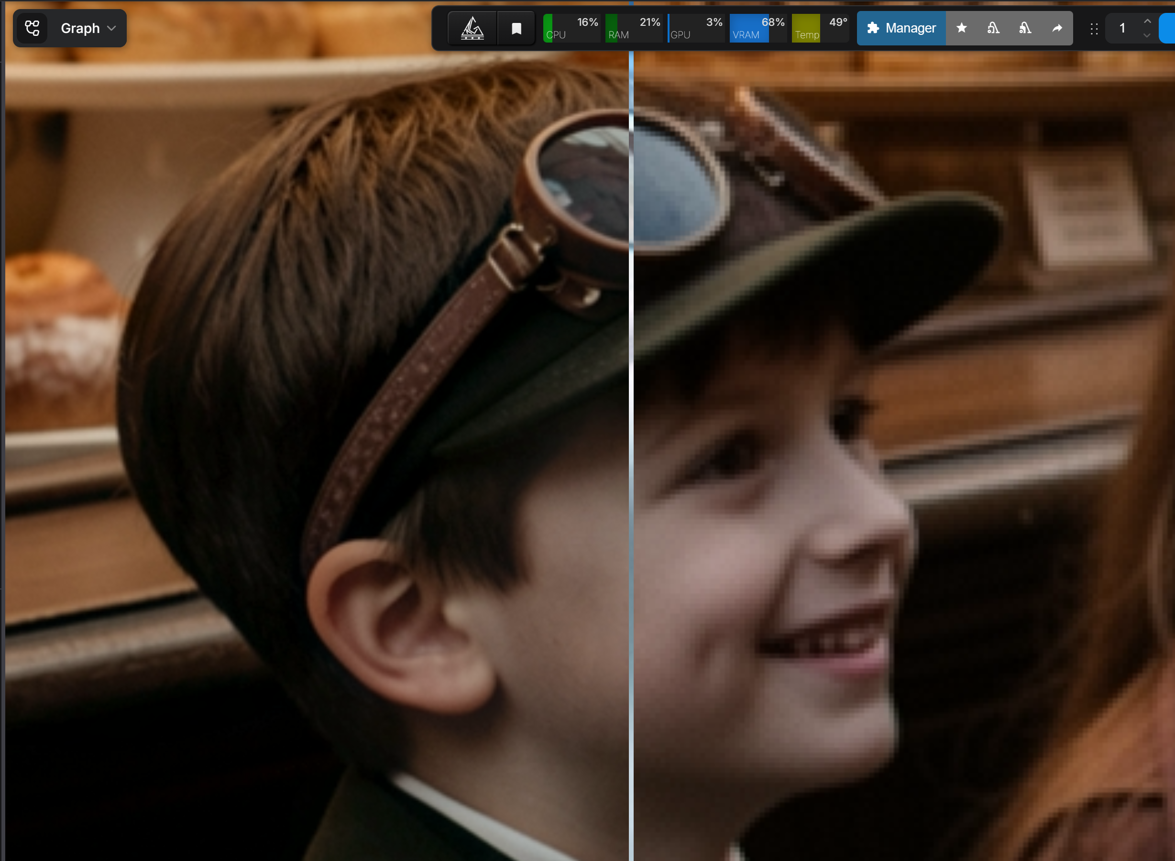1175x861 pixels.
Task: Click the star icon beside Manager
Action: (x=962, y=28)
